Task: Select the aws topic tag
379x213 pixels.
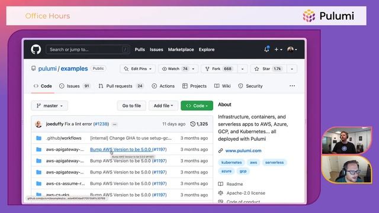Action: (x=253, y=163)
